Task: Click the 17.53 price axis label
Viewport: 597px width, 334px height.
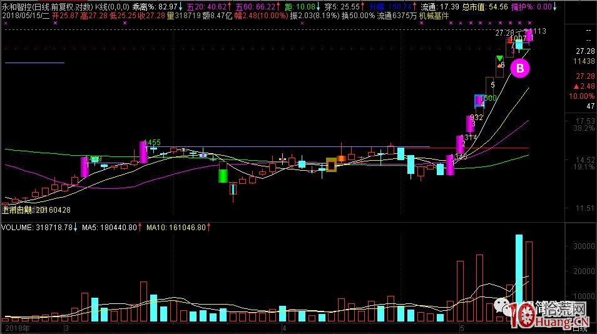Action: [x=585, y=121]
